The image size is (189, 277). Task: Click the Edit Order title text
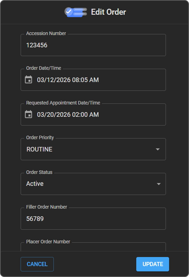click(x=108, y=12)
